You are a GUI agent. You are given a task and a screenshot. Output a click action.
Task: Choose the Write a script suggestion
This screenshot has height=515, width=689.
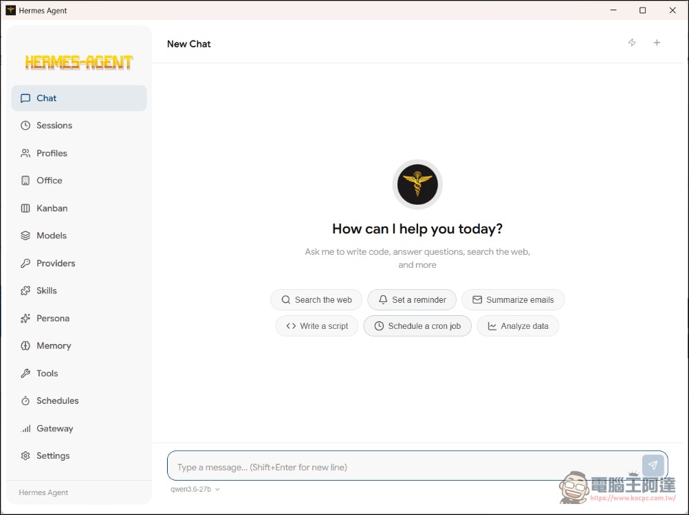[x=317, y=326]
